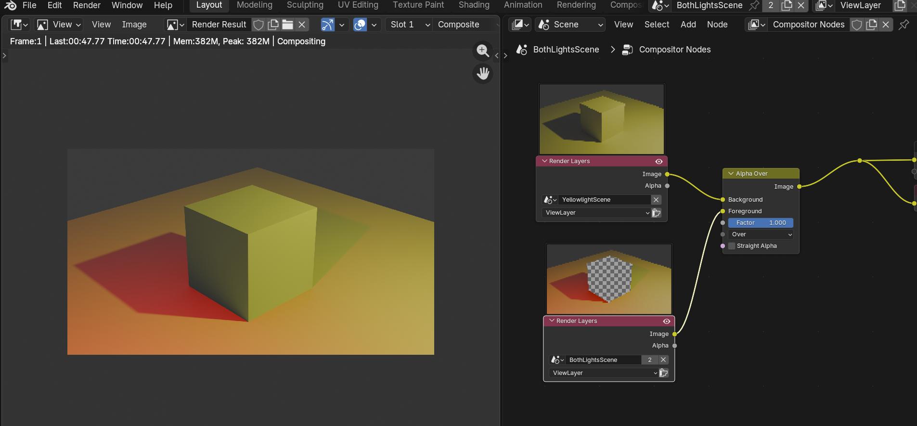Toggle fake user for Compositor Nodes
This screenshot has height=426, width=917.
pyautogui.click(x=857, y=25)
